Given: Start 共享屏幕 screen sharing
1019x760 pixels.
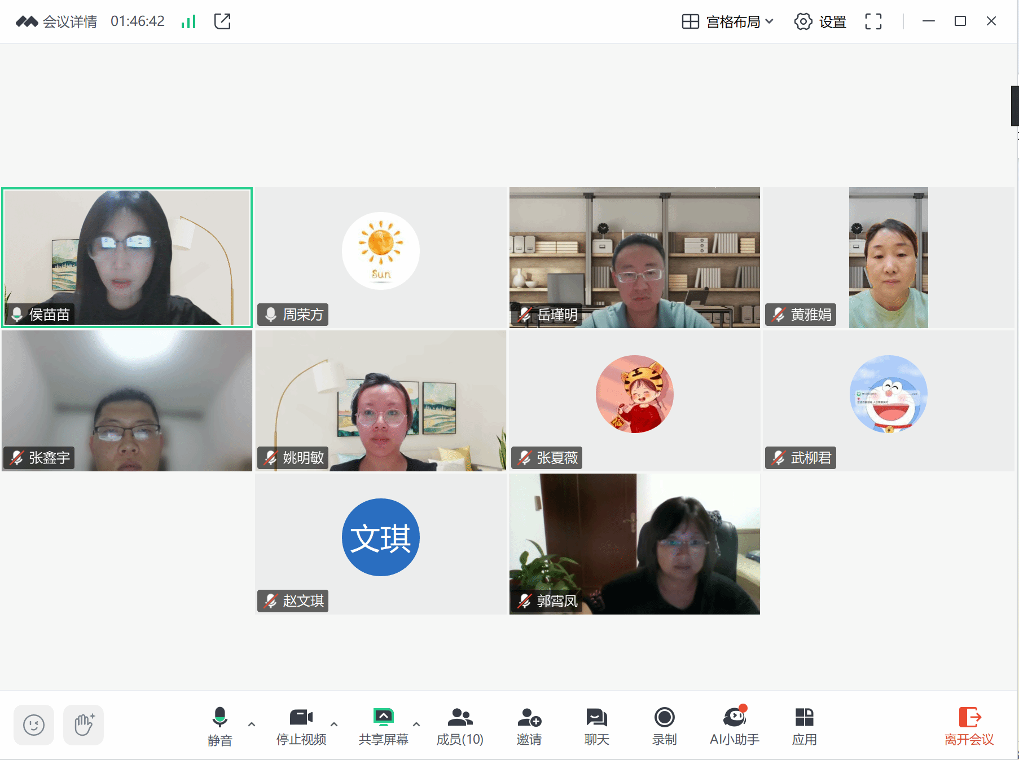Looking at the screenshot, I should tap(383, 726).
